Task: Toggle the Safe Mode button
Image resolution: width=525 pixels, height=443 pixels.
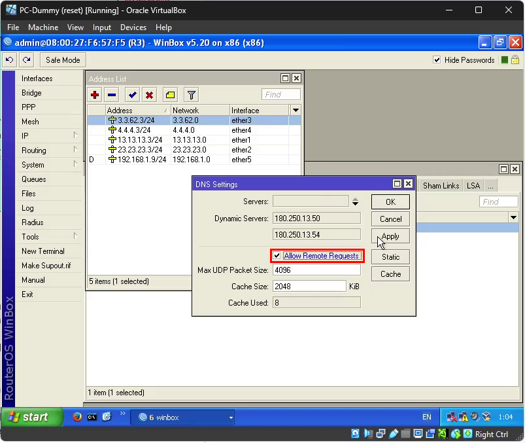Action: 63,60
